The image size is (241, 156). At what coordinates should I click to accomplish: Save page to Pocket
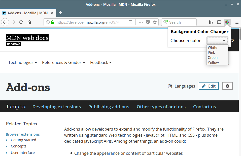(148, 22)
